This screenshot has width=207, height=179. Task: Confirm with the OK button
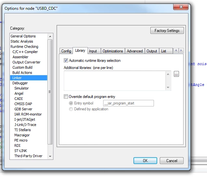(145, 161)
